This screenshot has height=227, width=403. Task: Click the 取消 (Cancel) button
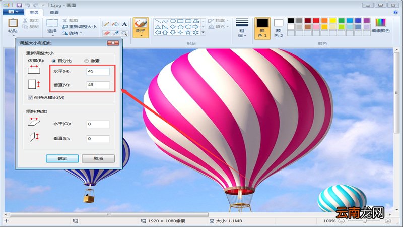tap(98, 158)
